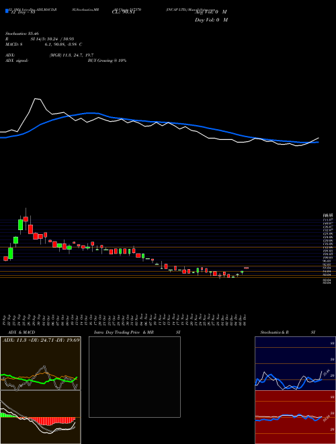Click the tall green candlestick near the peak
Image resolution: width=336 pixels, height=444 pixels.
tap(20, 224)
